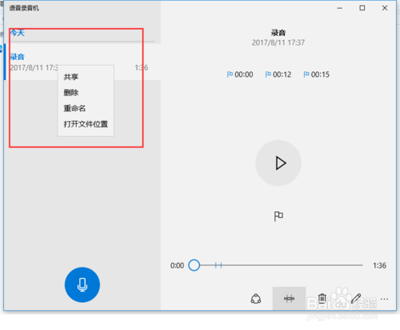Image resolution: width=400 pixels, height=330 pixels.
Task: Minimize the 语音录音机 window
Action: (x=339, y=8)
